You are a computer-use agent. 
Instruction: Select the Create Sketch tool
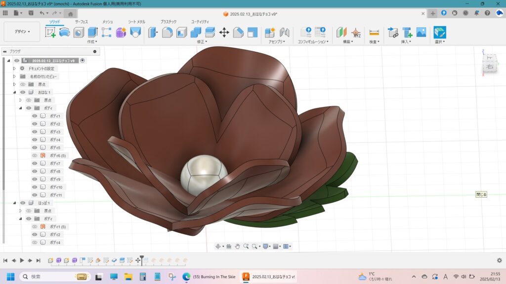point(50,33)
